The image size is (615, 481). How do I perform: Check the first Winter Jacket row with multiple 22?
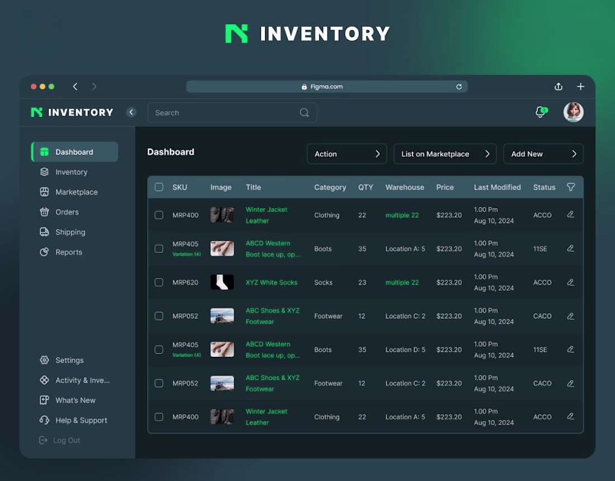click(x=159, y=215)
